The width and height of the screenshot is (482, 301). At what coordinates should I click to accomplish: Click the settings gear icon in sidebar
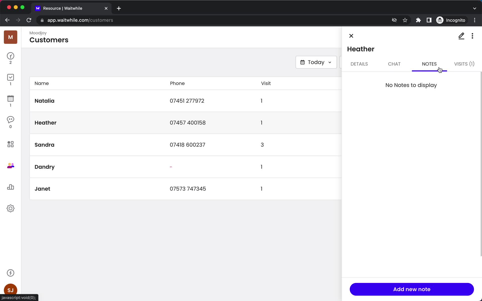pos(10,208)
